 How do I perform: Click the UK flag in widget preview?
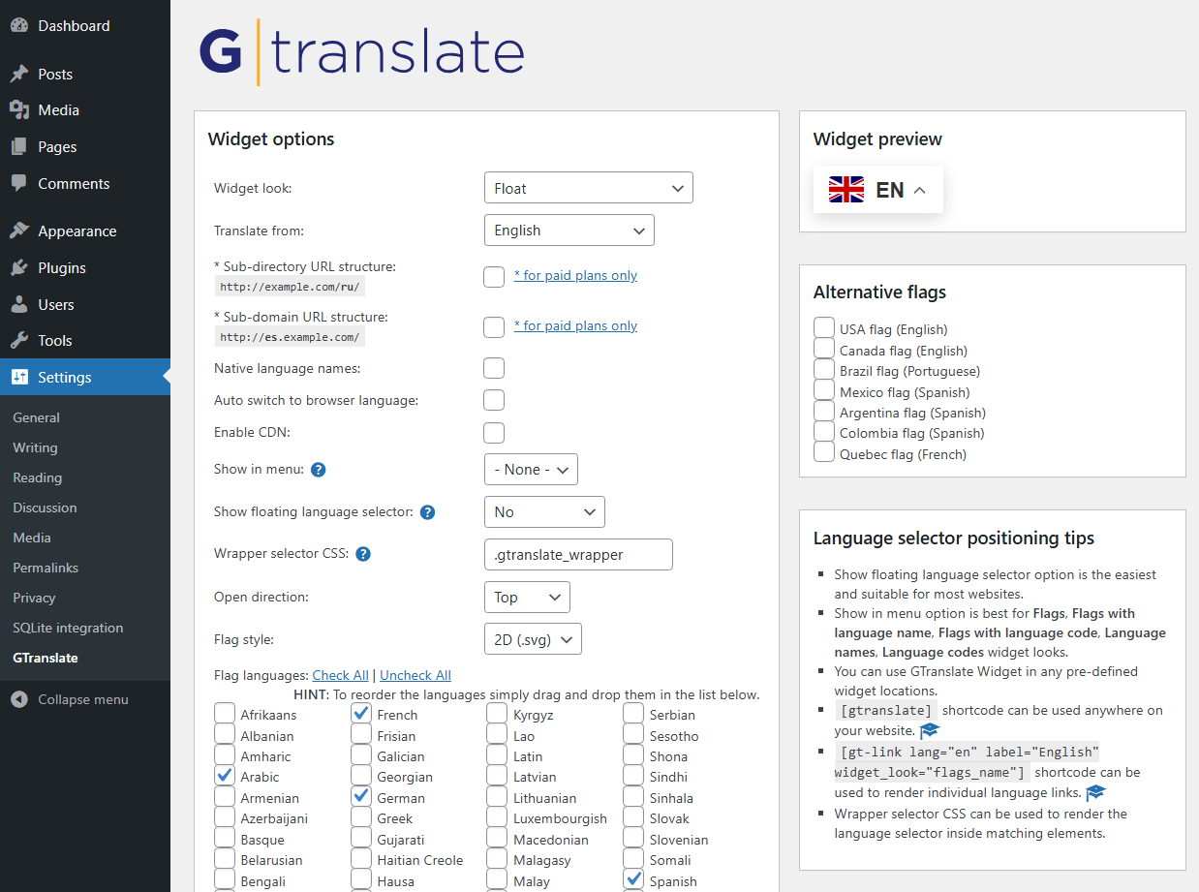(x=846, y=190)
